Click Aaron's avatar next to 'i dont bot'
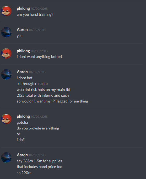Image resolution: width=146 pixels, height=179 pixels. pos(6,74)
